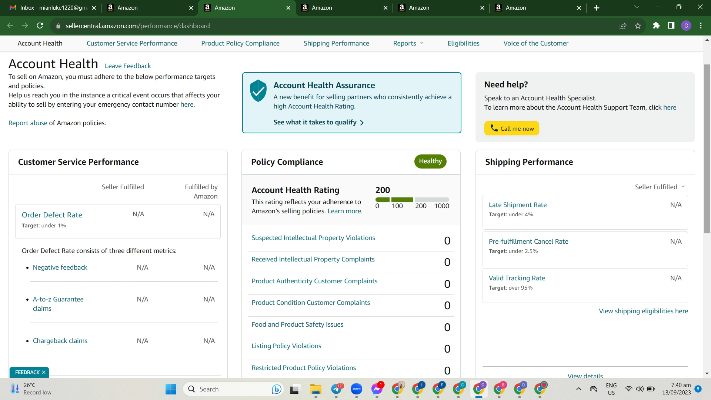Open Pre-fulfillment Cancel Rate link
Image resolution: width=711 pixels, height=400 pixels.
click(x=528, y=241)
